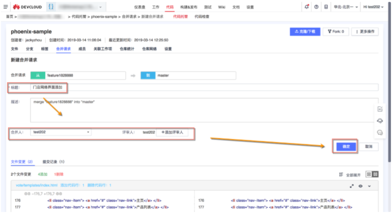Switch to the 代码托管 sub-tab
This screenshot has height=215, width=392.
click(180, 17)
